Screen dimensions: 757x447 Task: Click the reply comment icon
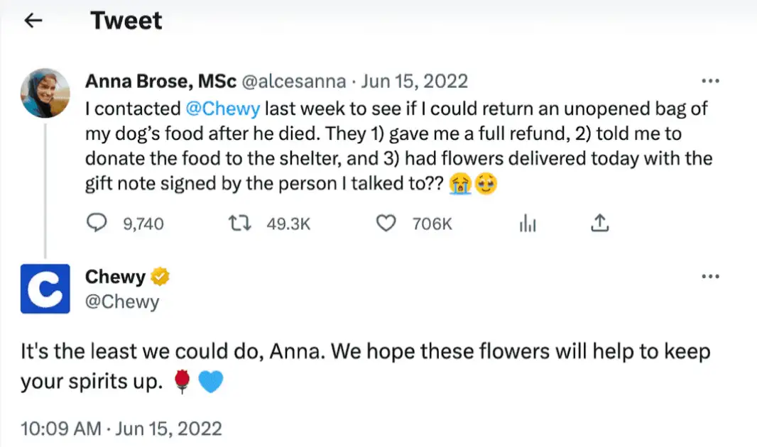96,224
